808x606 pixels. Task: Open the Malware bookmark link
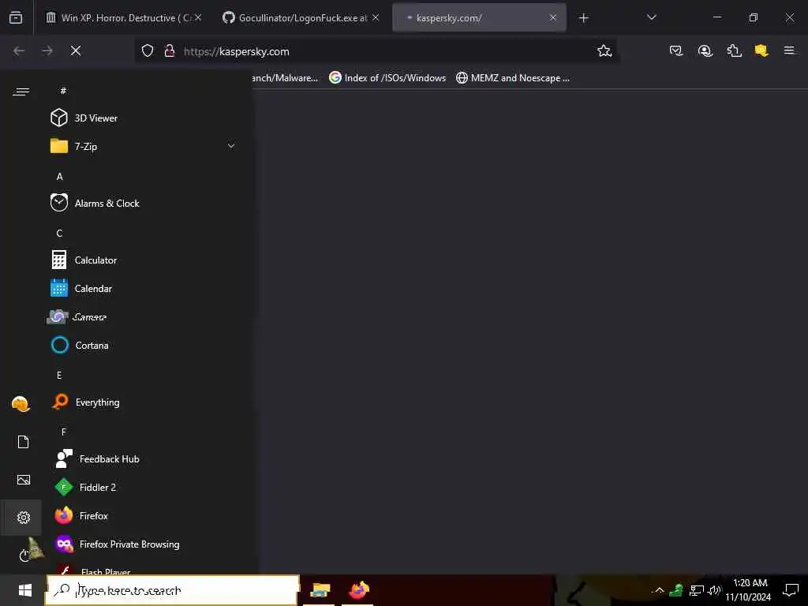click(x=285, y=78)
